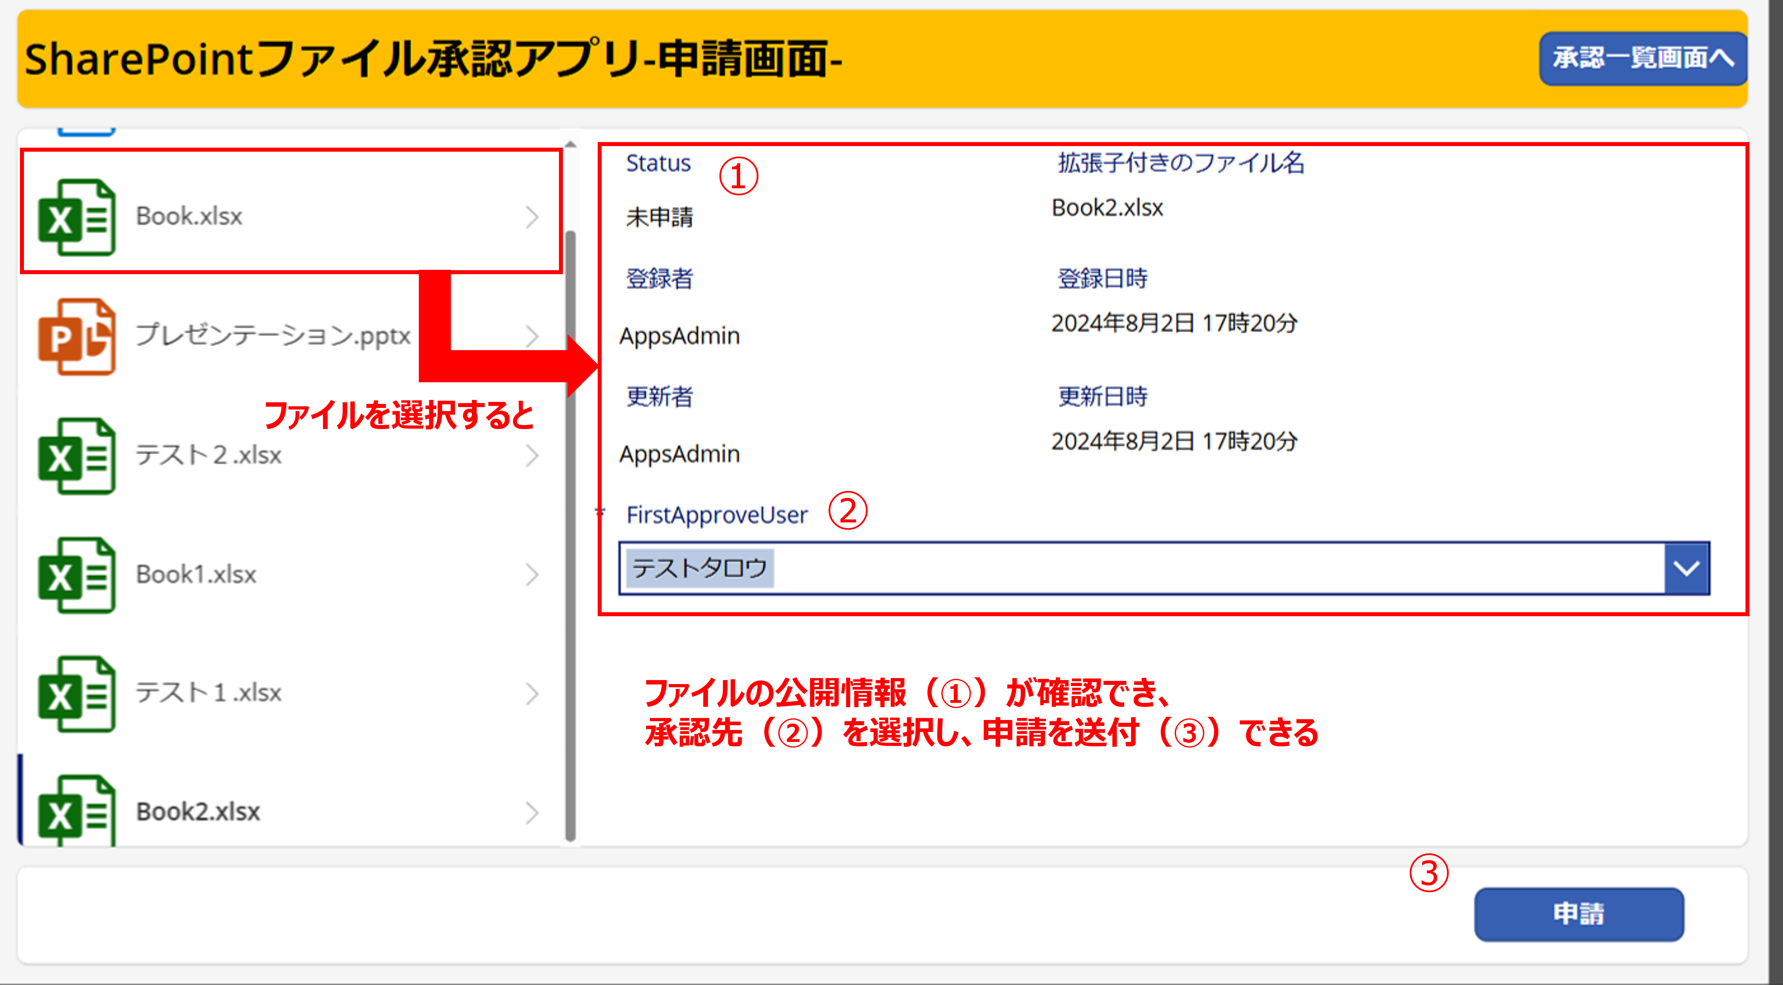Screen dimensions: 1783x985
Task: Go to 承認一覧画面へ button
Action: coord(1643,58)
